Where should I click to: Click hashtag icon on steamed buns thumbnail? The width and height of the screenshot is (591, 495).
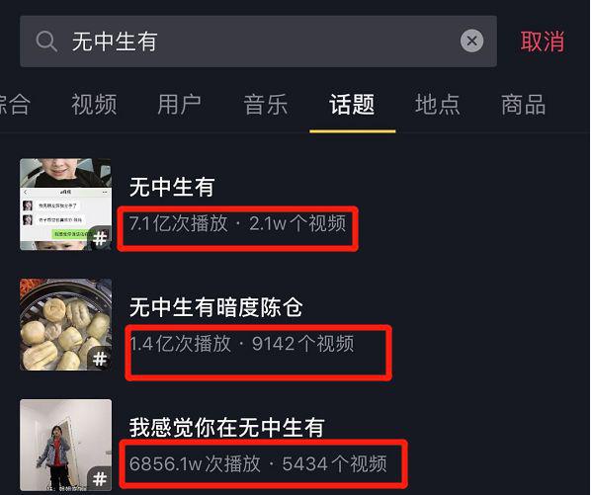pos(100,359)
